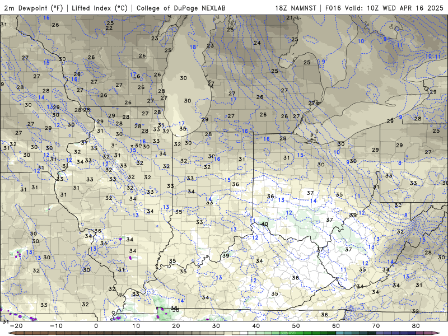The width and height of the screenshot is (448, 336).
Task: Click the "F016 Valid: 10Z WED APR 16 2025" text
Action: pos(384,8)
